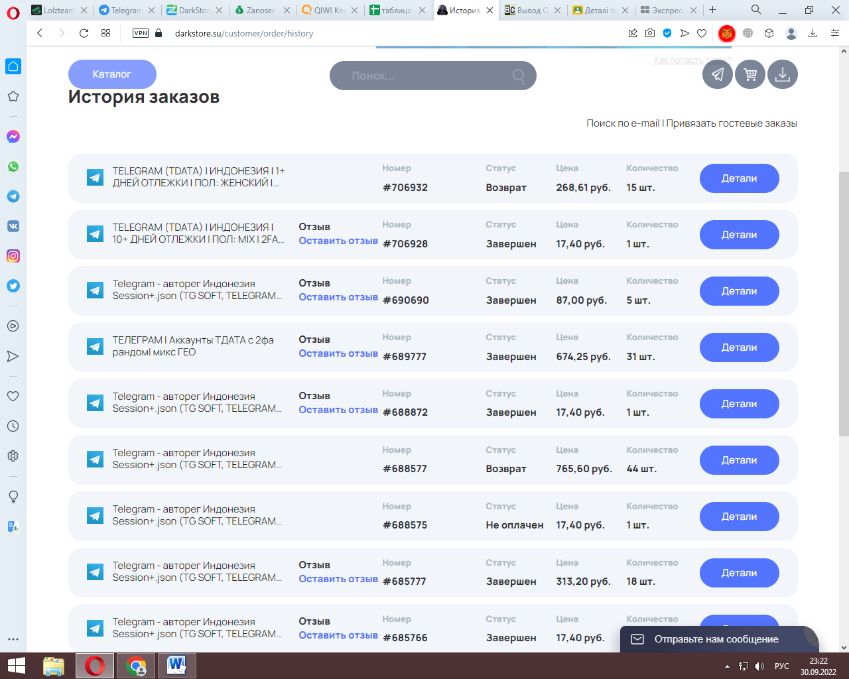This screenshot has width=849, height=679.
Task: Open Детали for order #706932
Action: coord(739,178)
